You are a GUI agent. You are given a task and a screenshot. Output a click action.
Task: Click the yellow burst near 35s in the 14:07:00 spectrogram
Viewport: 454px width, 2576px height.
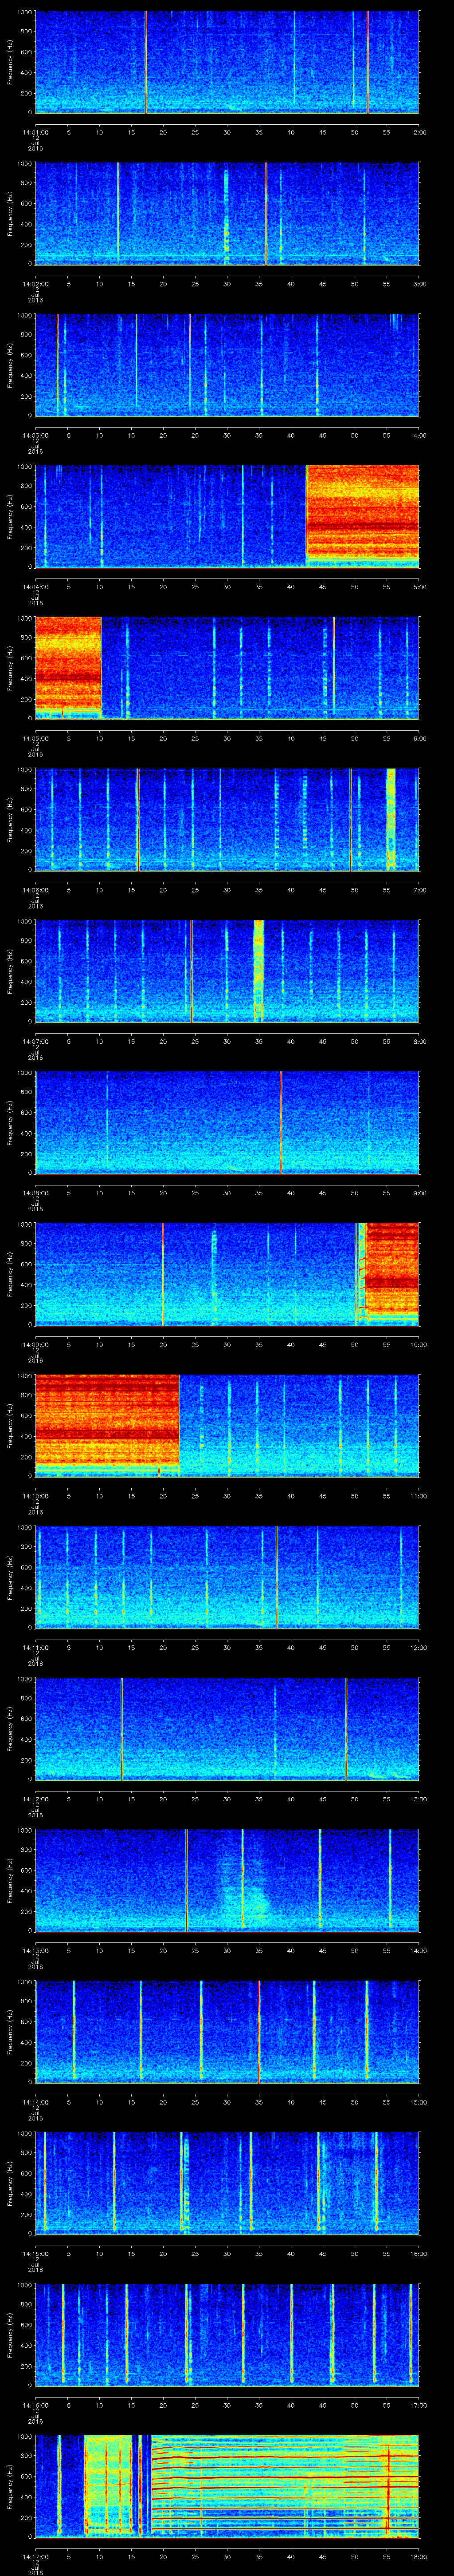pos(258,970)
